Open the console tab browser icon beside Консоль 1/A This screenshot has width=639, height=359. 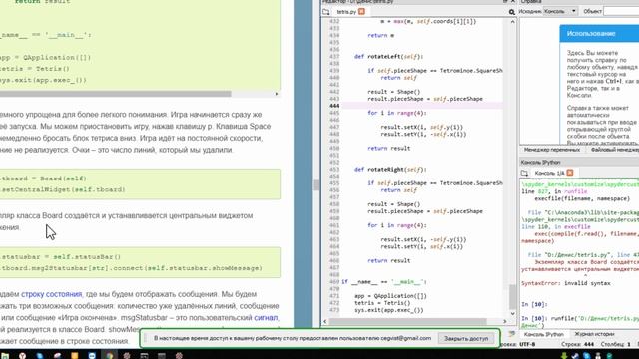pyautogui.click(x=524, y=173)
